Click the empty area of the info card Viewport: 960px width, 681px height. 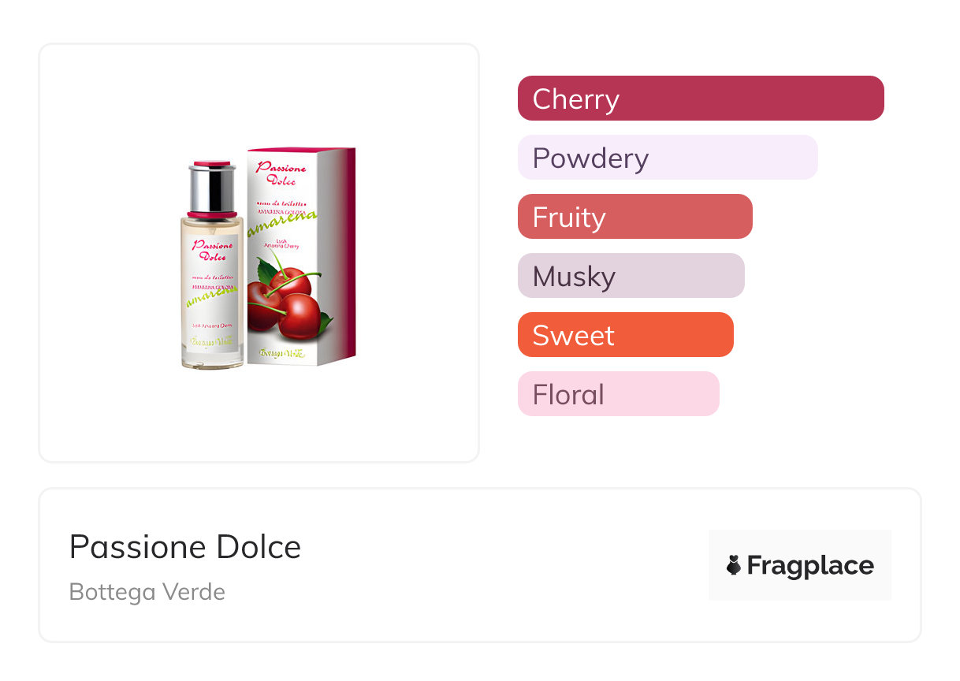tap(504, 567)
